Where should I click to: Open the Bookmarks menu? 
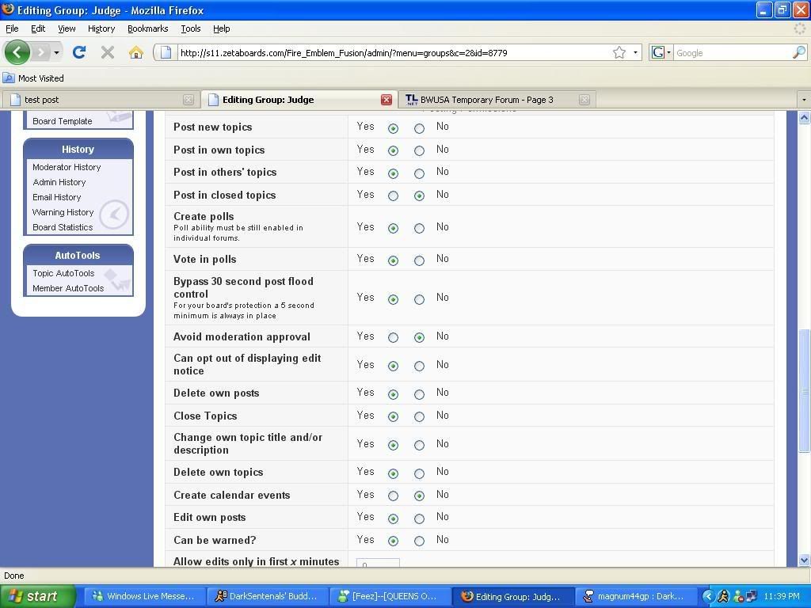coord(147,28)
